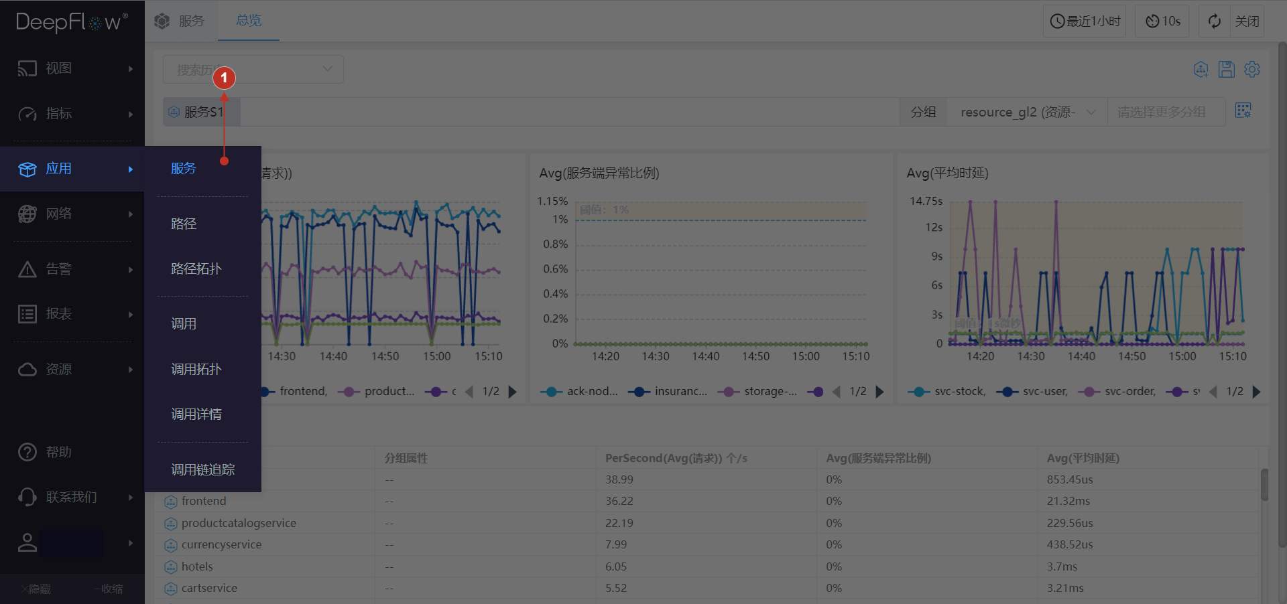Open the 网络 module from sidebar
This screenshot has height=604, width=1287.
point(57,214)
